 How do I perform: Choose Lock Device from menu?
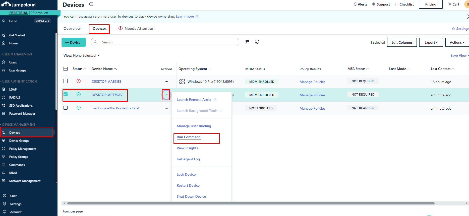(186, 174)
